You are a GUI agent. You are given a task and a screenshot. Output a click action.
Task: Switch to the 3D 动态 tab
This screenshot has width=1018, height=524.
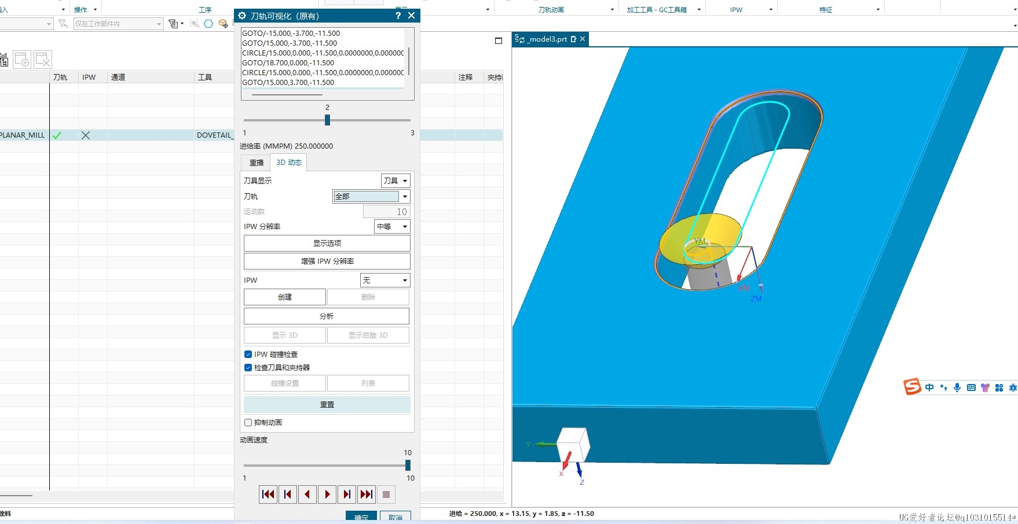[x=289, y=163]
